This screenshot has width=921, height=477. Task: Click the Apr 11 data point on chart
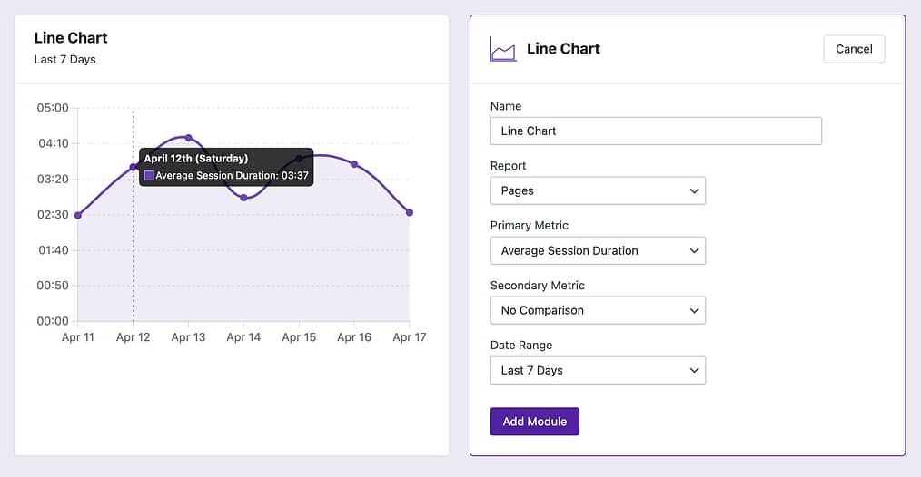click(x=78, y=215)
